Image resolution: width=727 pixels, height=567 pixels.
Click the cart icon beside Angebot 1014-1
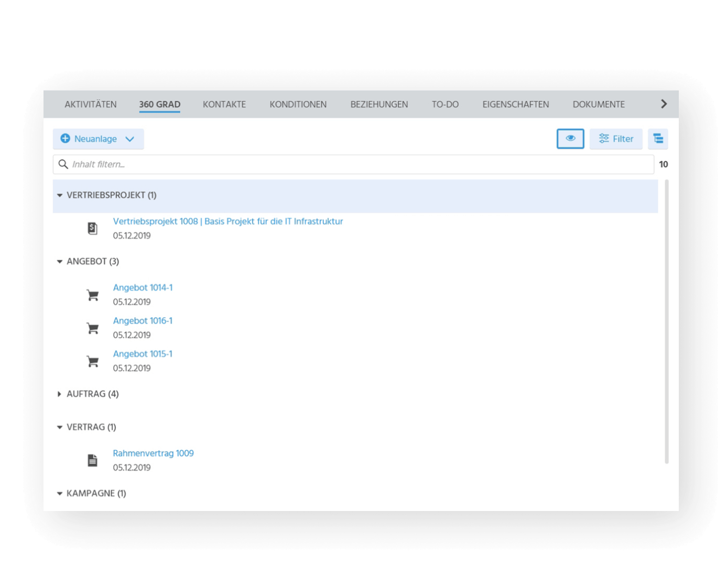coord(93,295)
